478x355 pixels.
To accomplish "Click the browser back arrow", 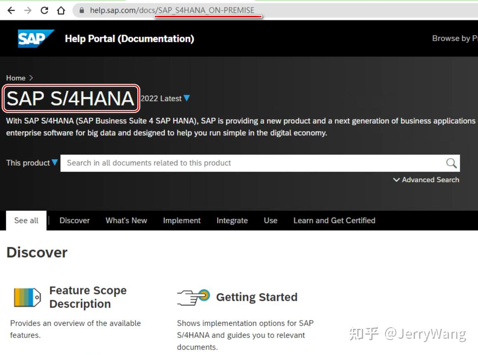I will (x=10, y=10).
